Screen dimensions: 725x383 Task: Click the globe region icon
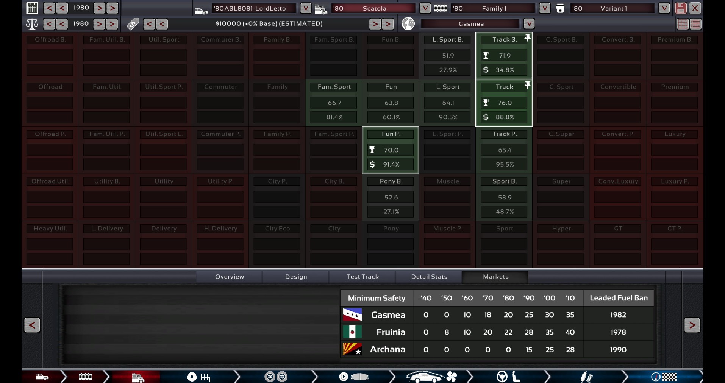[408, 24]
